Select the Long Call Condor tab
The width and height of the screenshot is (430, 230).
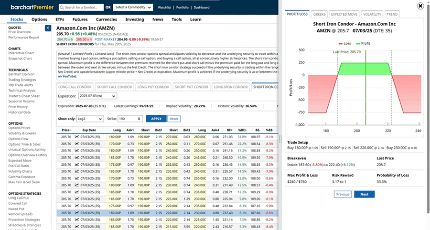[x=75, y=87]
